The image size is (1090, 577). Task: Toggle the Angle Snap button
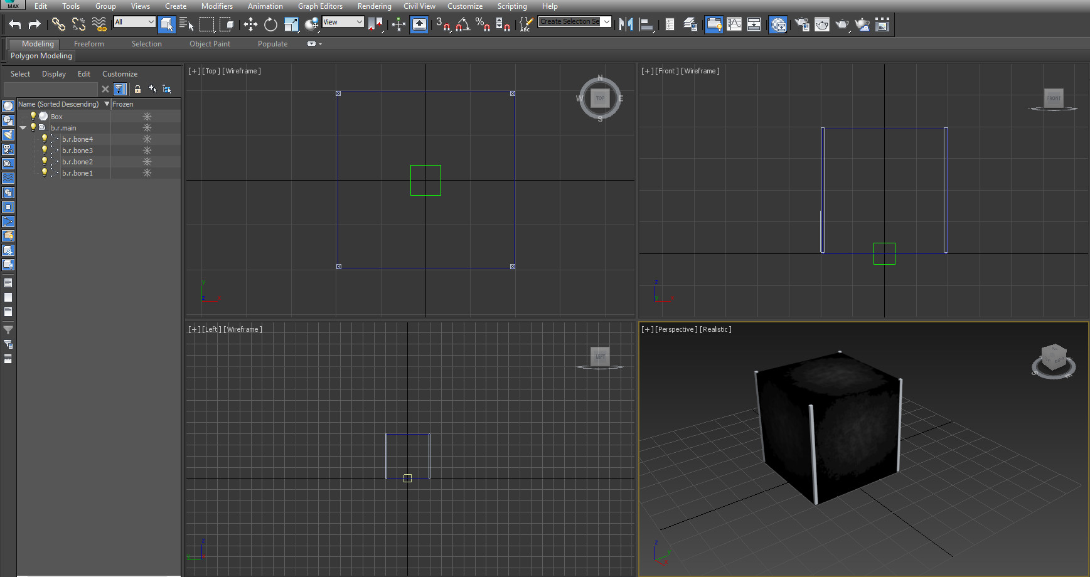point(463,24)
